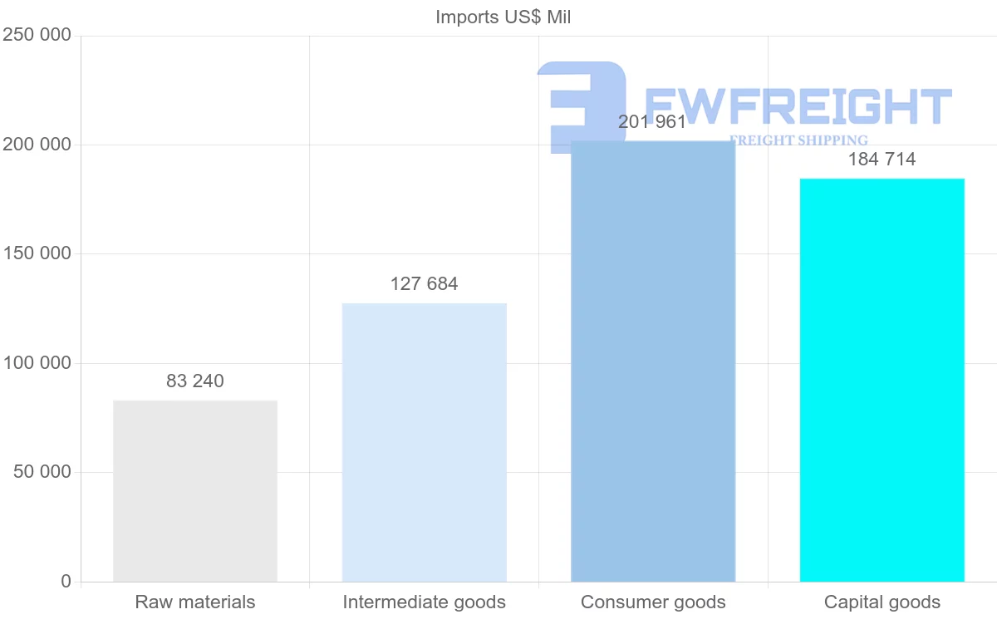
Task: Click the 201 961 data label
Action: (x=652, y=122)
